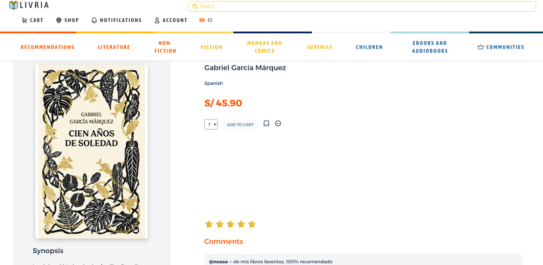
Task: Rate the book one star
Action: pos(209,224)
